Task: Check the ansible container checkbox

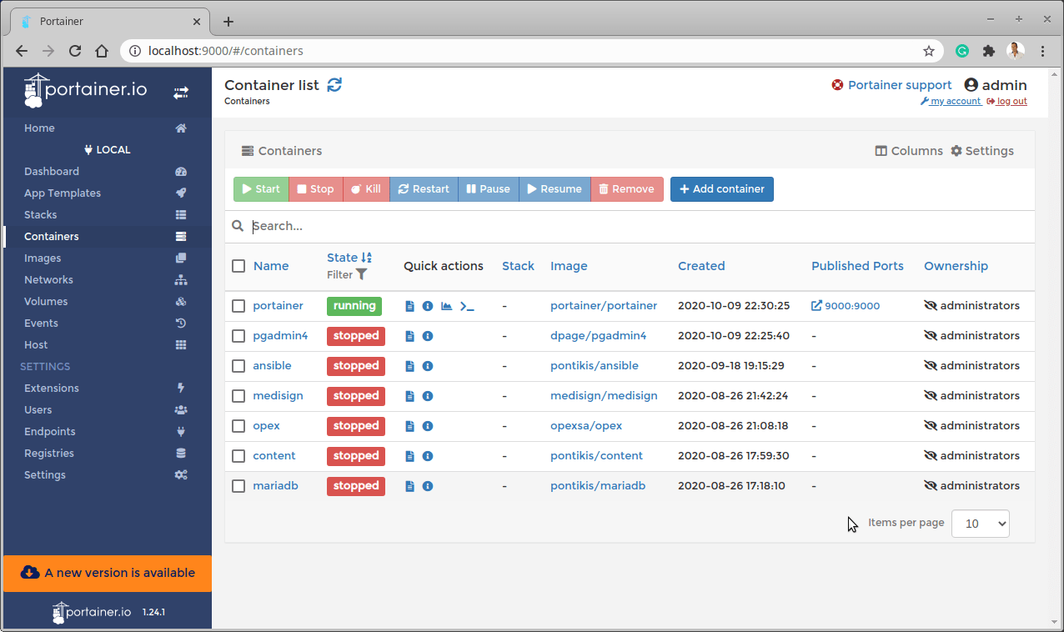Action: (238, 366)
